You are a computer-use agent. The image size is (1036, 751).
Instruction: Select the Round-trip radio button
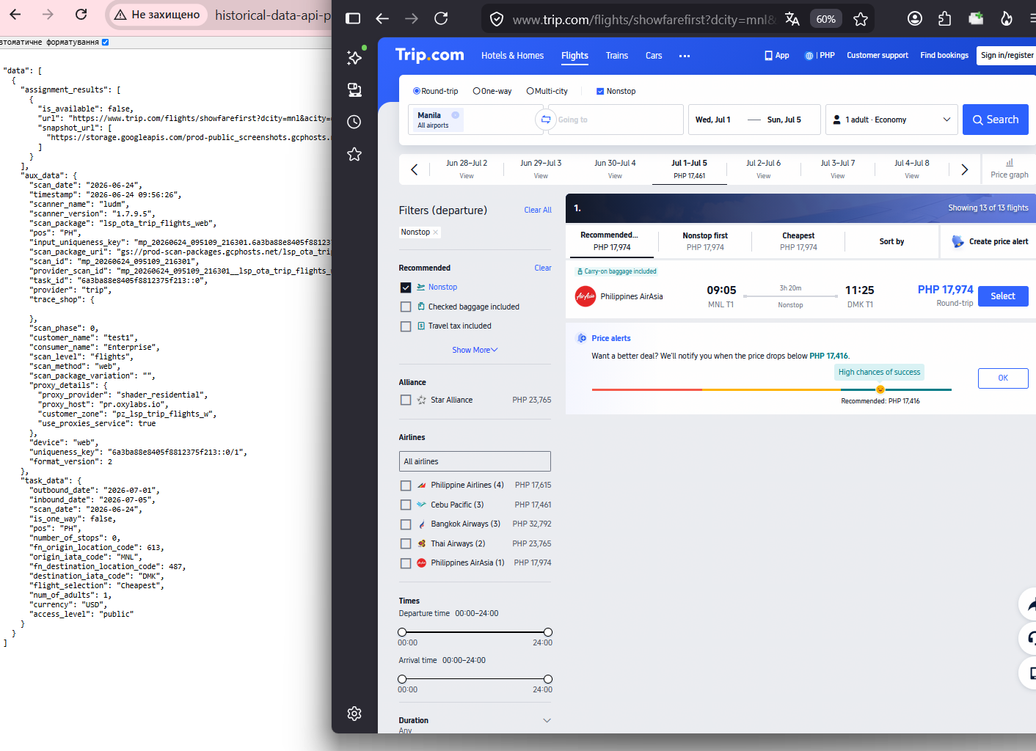(417, 91)
